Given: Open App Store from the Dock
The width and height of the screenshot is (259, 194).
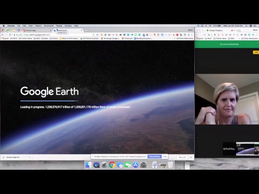Looking at the screenshot, I should tap(135, 165).
